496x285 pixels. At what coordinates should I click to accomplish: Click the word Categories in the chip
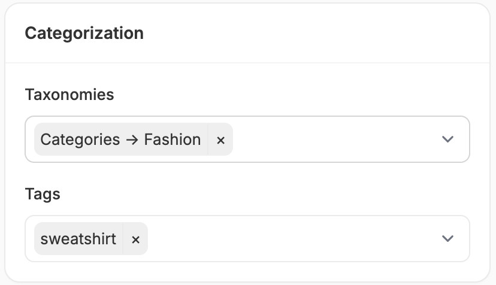point(80,140)
